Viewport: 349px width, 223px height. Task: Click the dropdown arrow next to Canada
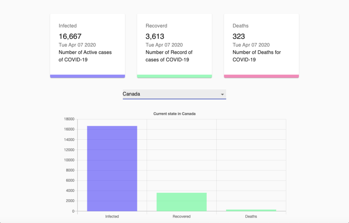(222, 94)
